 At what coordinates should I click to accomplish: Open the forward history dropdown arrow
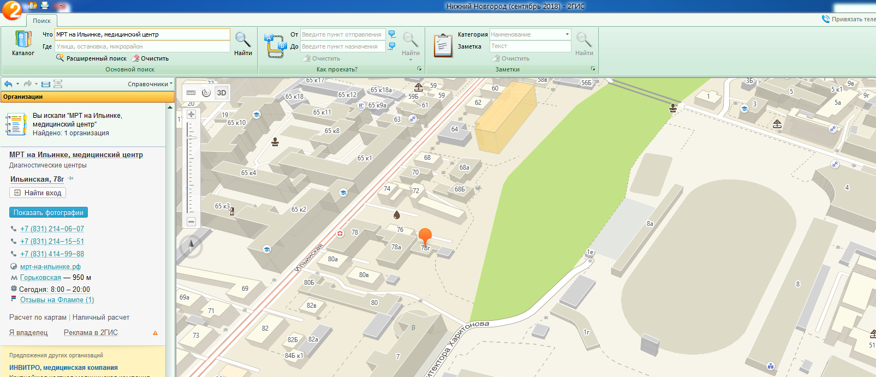(37, 84)
